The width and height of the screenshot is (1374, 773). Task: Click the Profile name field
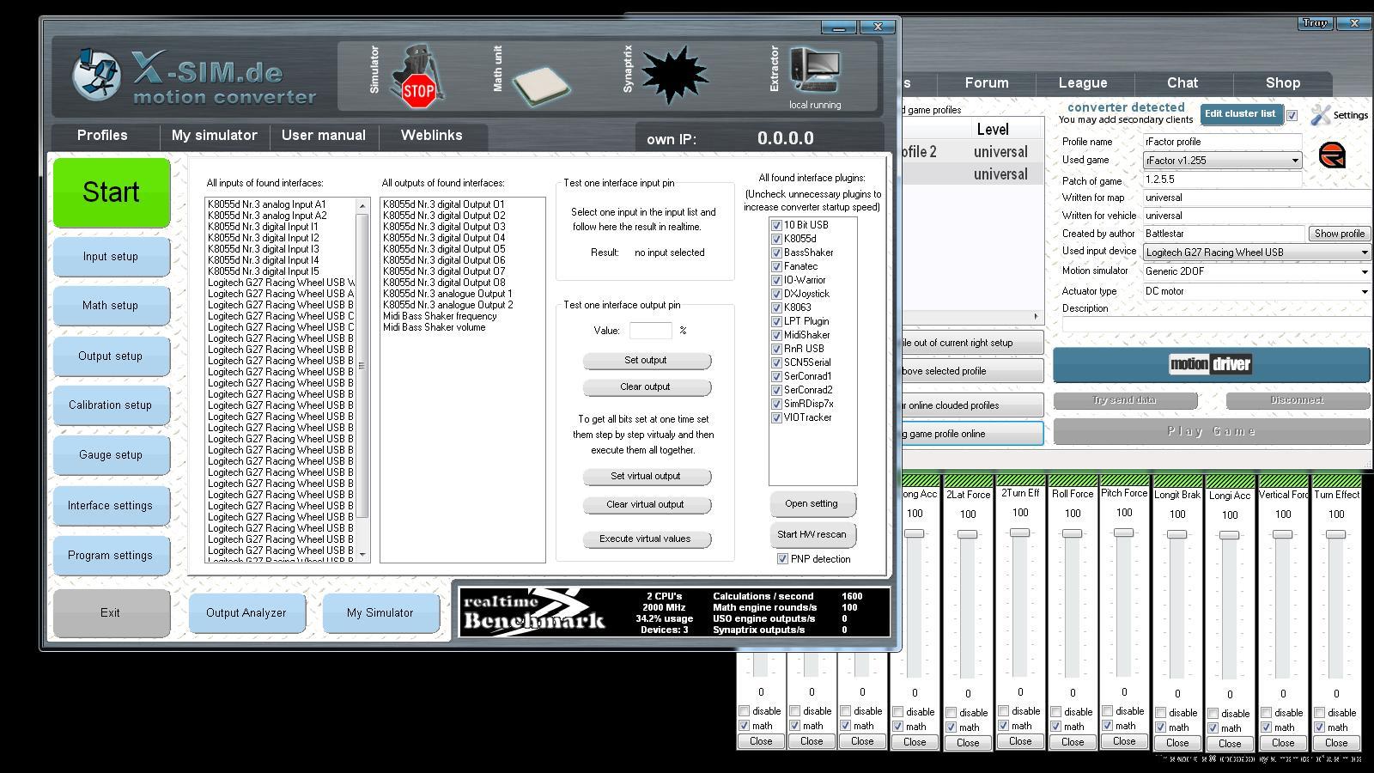tap(1222, 142)
